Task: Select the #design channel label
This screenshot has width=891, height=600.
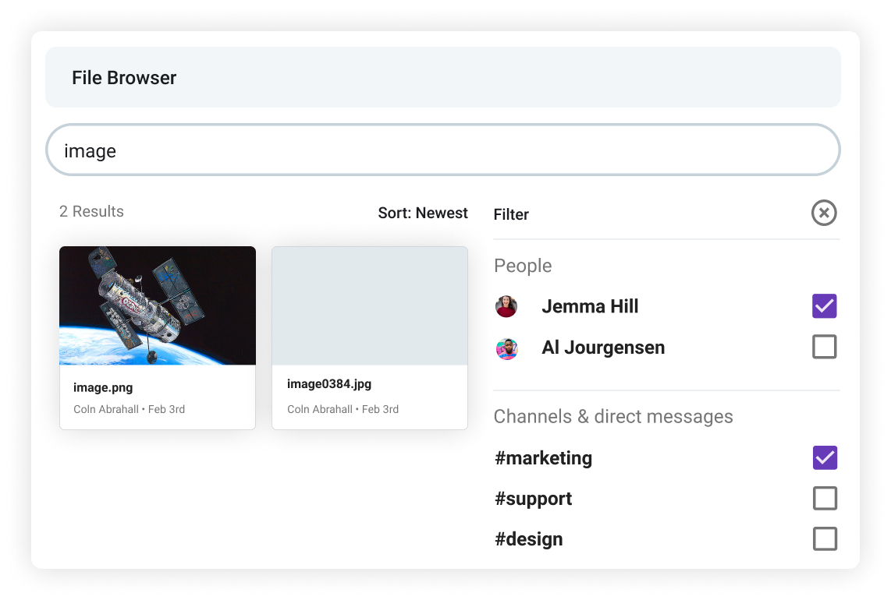Action: click(528, 539)
